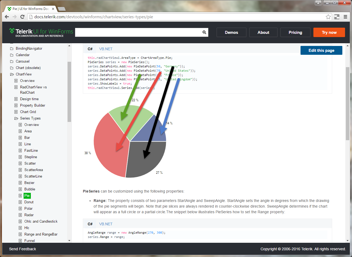Click the Send Feedback link

23,249
